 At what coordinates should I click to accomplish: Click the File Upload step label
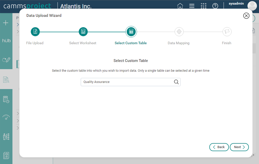pos(35,43)
